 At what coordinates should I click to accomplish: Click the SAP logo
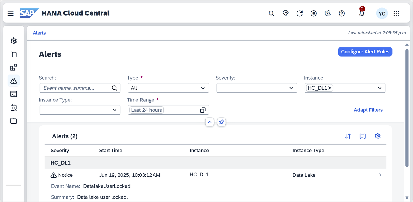click(29, 13)
